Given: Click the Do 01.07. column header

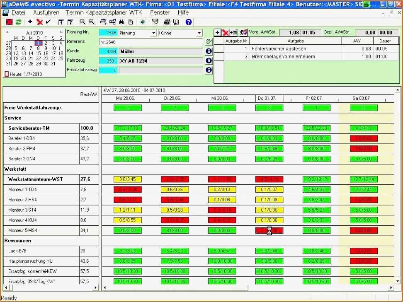Looking at the screenshot, I should pos(267,98).
